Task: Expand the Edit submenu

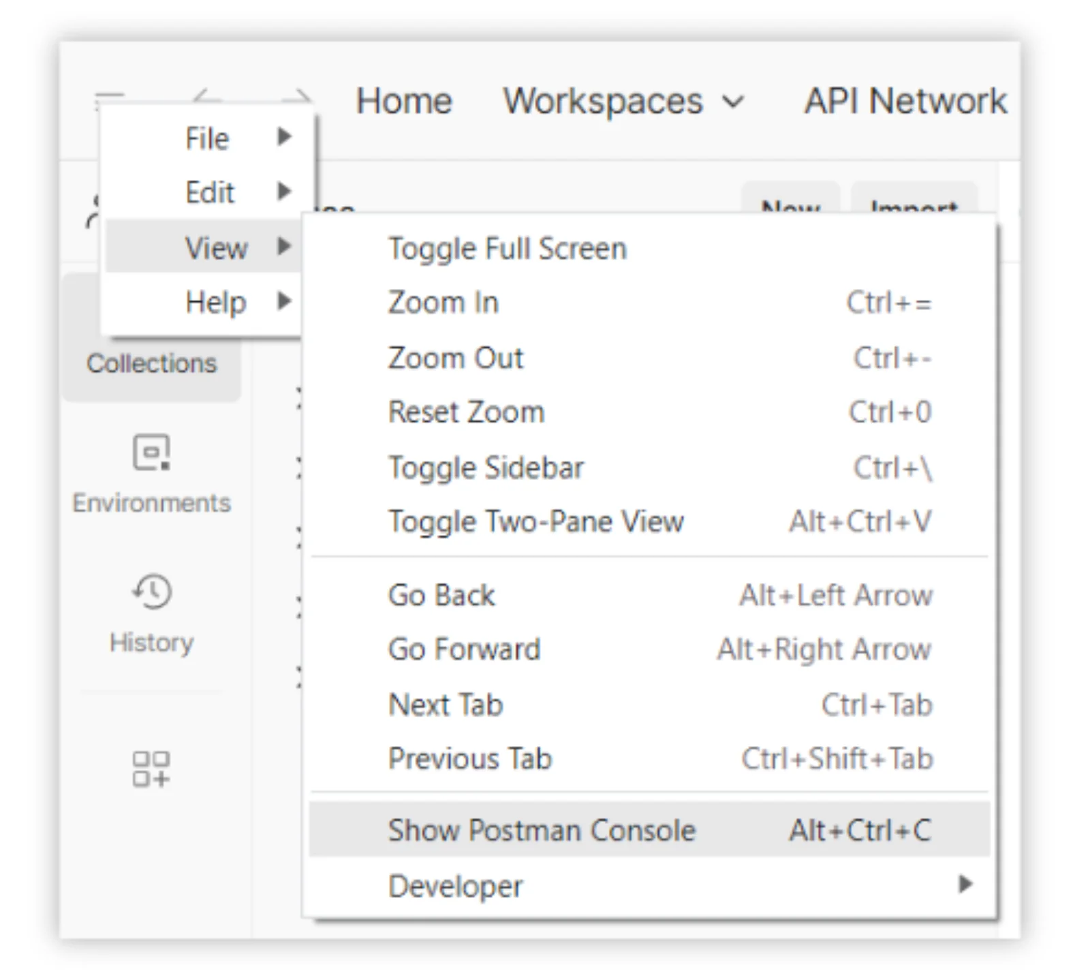Action: (210, 192)
